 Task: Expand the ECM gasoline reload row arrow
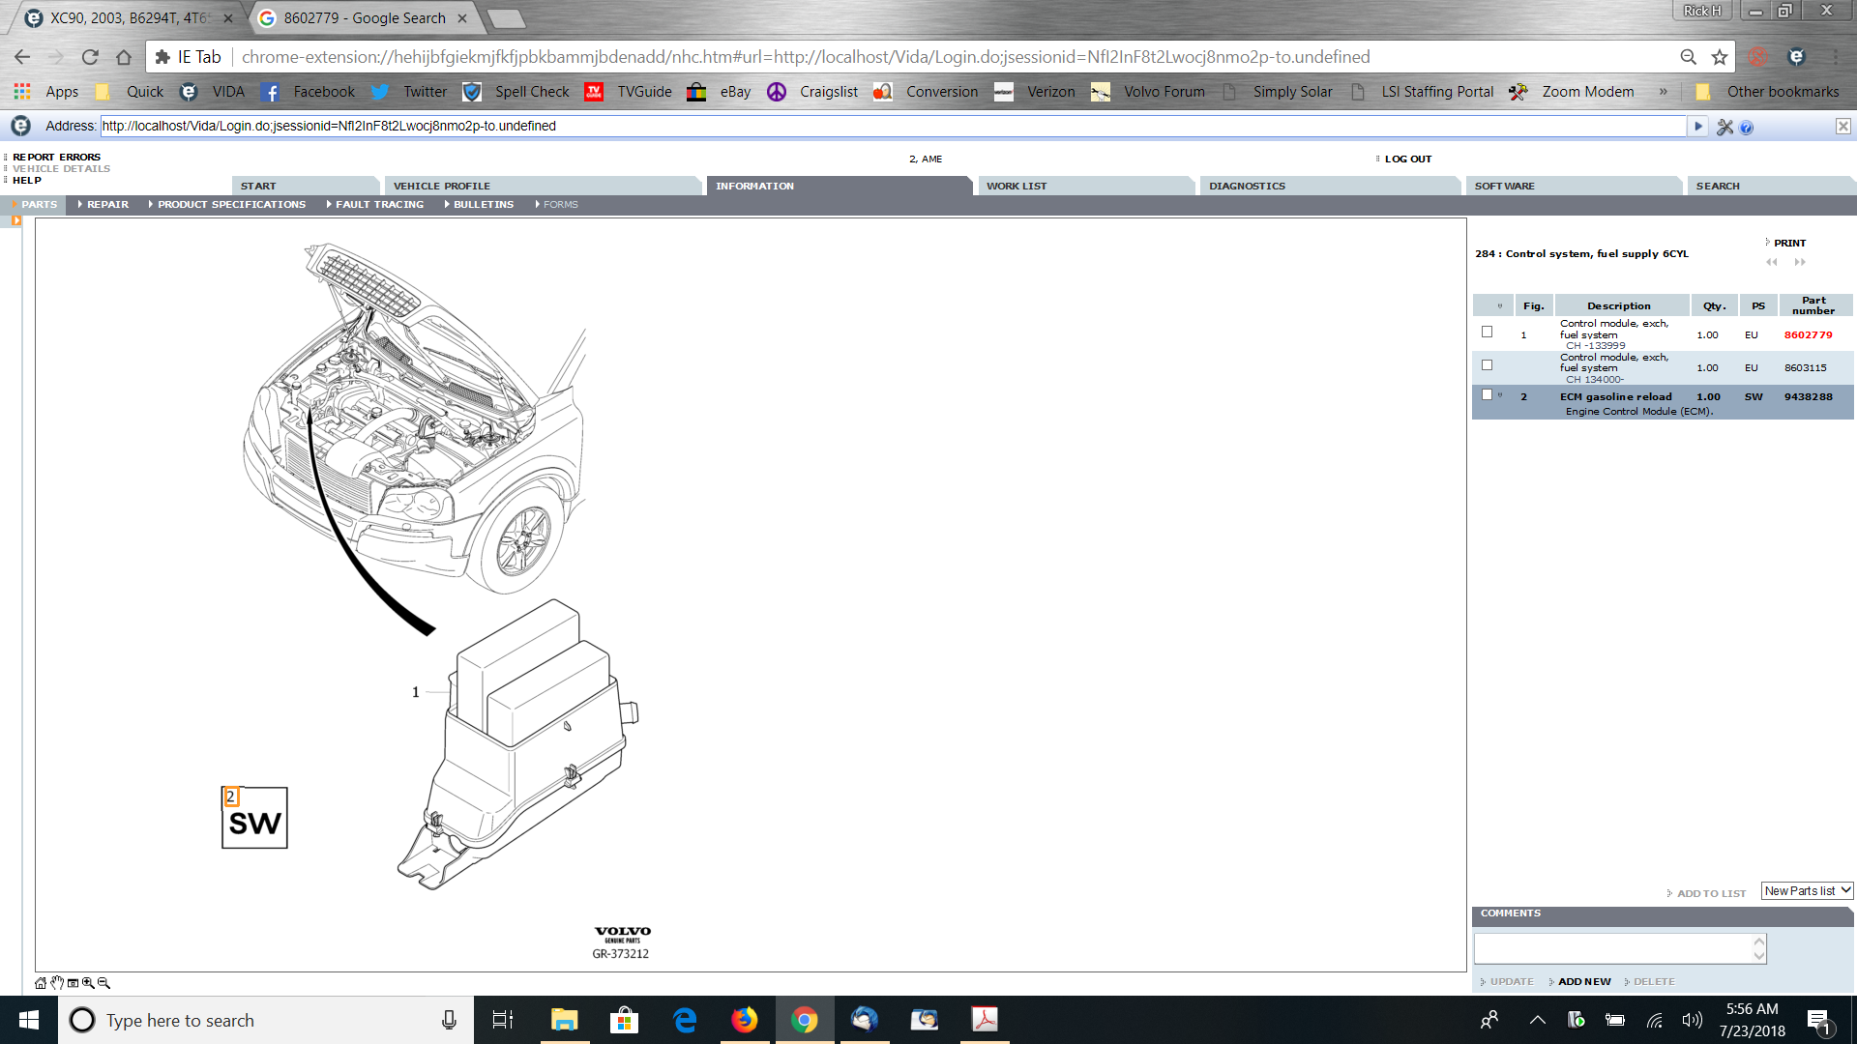(x=1500, y=395)
